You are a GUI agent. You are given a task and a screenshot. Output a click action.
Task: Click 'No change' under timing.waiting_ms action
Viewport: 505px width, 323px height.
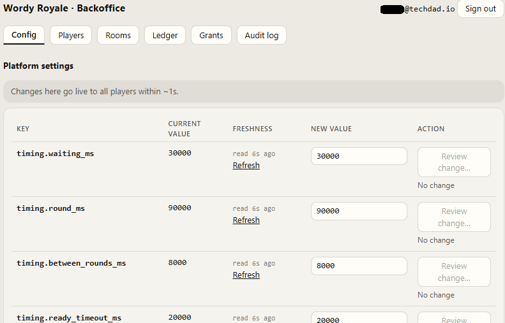[x=436, y=185]
